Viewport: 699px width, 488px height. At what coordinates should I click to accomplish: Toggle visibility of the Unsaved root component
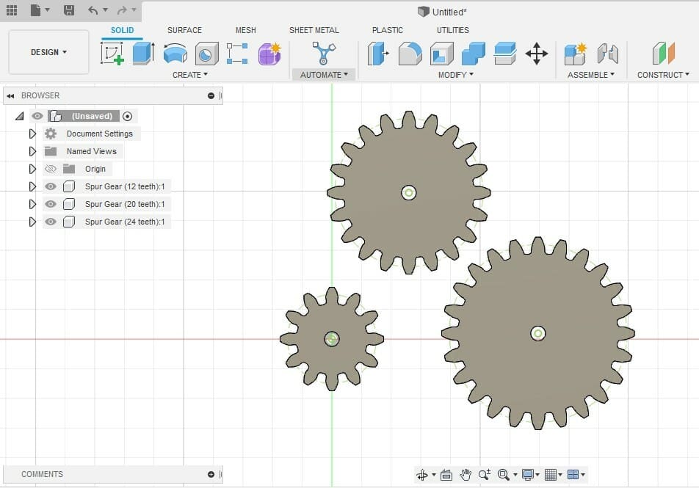[37, 116]
